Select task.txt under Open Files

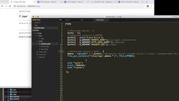(37, 22)
